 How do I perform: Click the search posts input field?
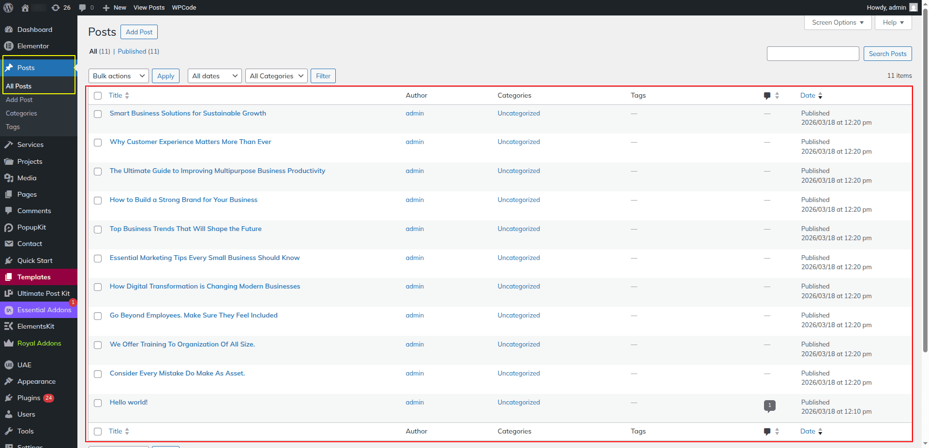[813, 54]
